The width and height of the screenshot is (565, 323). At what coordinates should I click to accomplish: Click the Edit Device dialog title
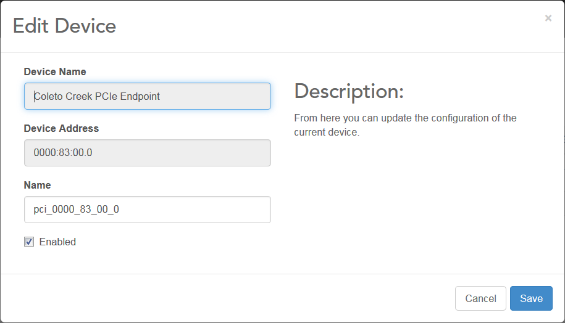(64, 26)
